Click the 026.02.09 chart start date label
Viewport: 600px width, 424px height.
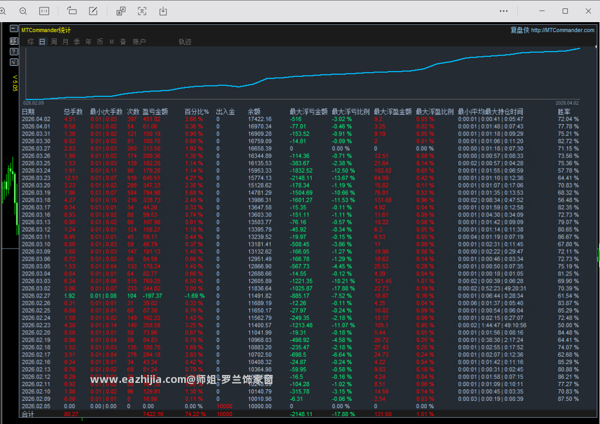click(33, 103)
